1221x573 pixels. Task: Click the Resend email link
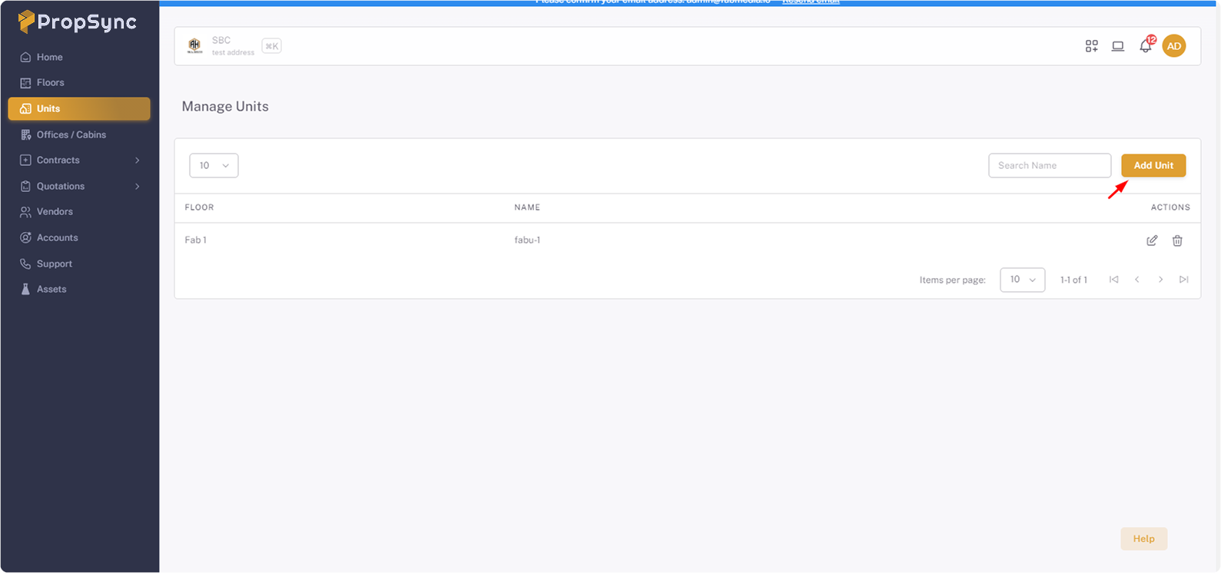811,2
